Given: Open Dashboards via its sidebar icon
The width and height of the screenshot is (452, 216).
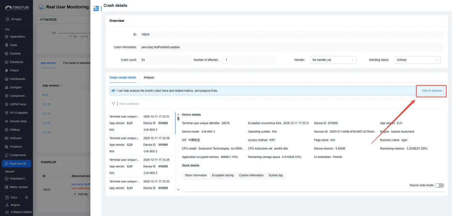Looking at the screenshot, I should coord(7,79).
